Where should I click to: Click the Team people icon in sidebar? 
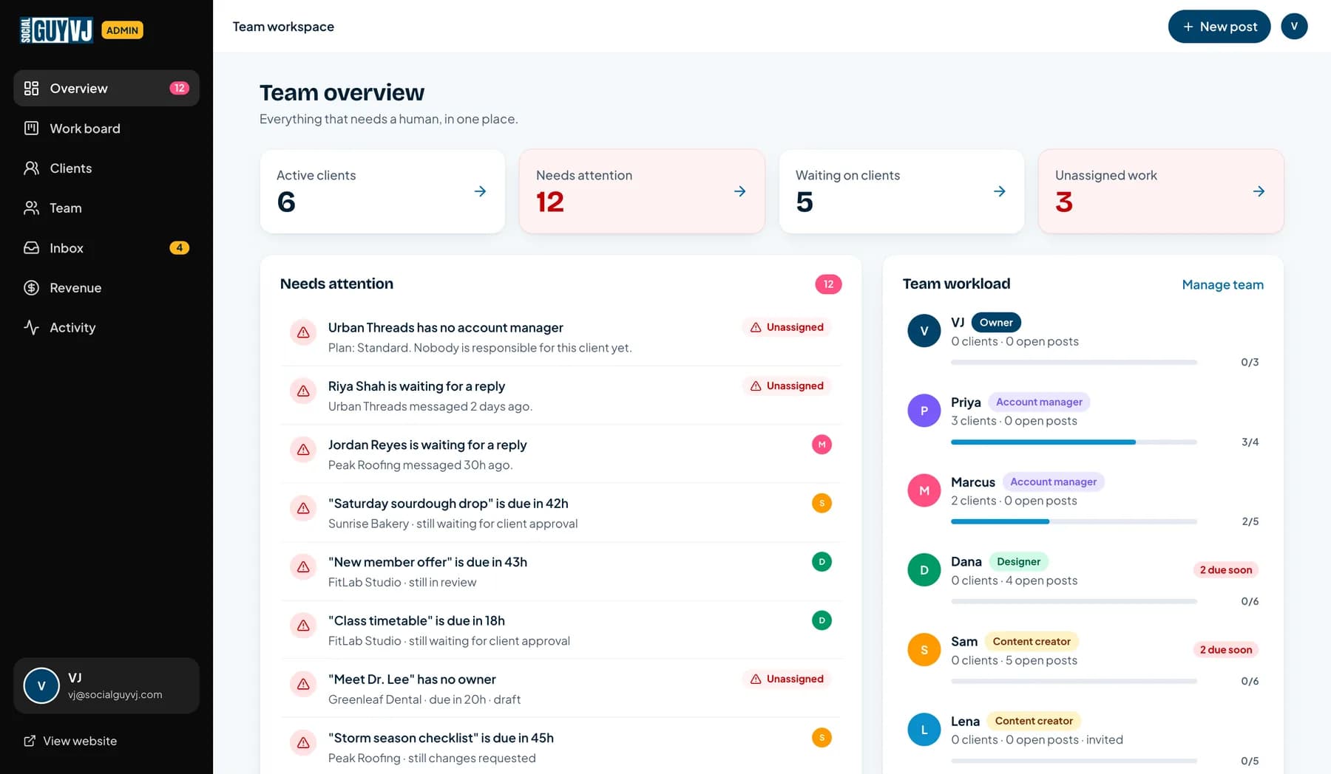pos(31,208)
